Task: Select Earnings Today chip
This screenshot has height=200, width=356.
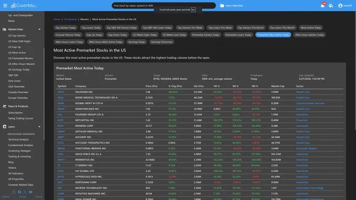Action: pos(137,42)
